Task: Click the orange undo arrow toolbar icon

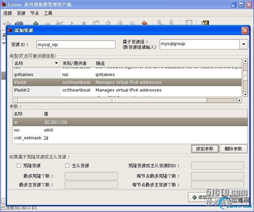Action: 145,23
